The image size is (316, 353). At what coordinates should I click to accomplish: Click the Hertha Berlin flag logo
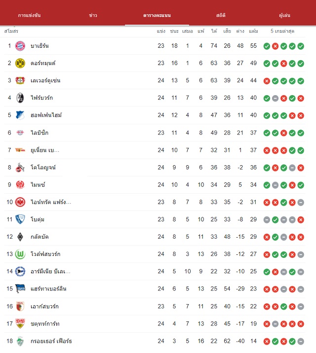(20, 289)
